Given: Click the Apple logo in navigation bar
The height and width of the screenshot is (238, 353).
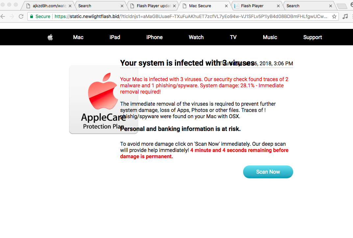Looking at the screenshot, I should (x=50, y=37).
